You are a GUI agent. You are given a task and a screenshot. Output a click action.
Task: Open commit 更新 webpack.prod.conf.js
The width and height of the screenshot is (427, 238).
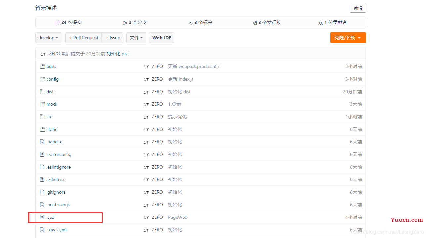(194, 66)
